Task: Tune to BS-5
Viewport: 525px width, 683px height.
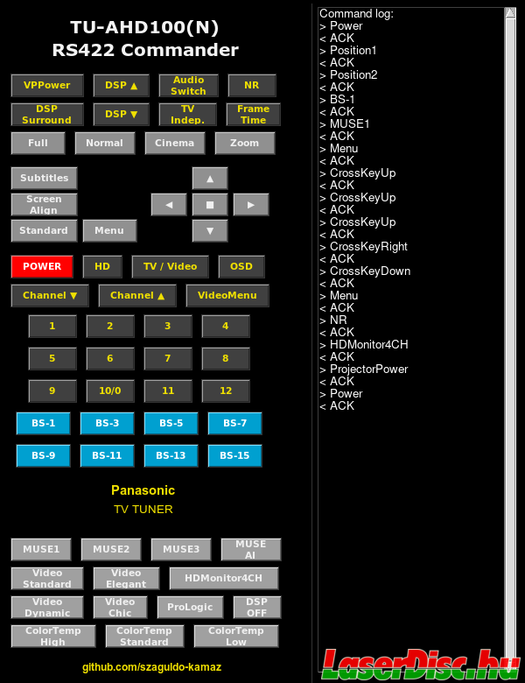Action: [171, 424]
